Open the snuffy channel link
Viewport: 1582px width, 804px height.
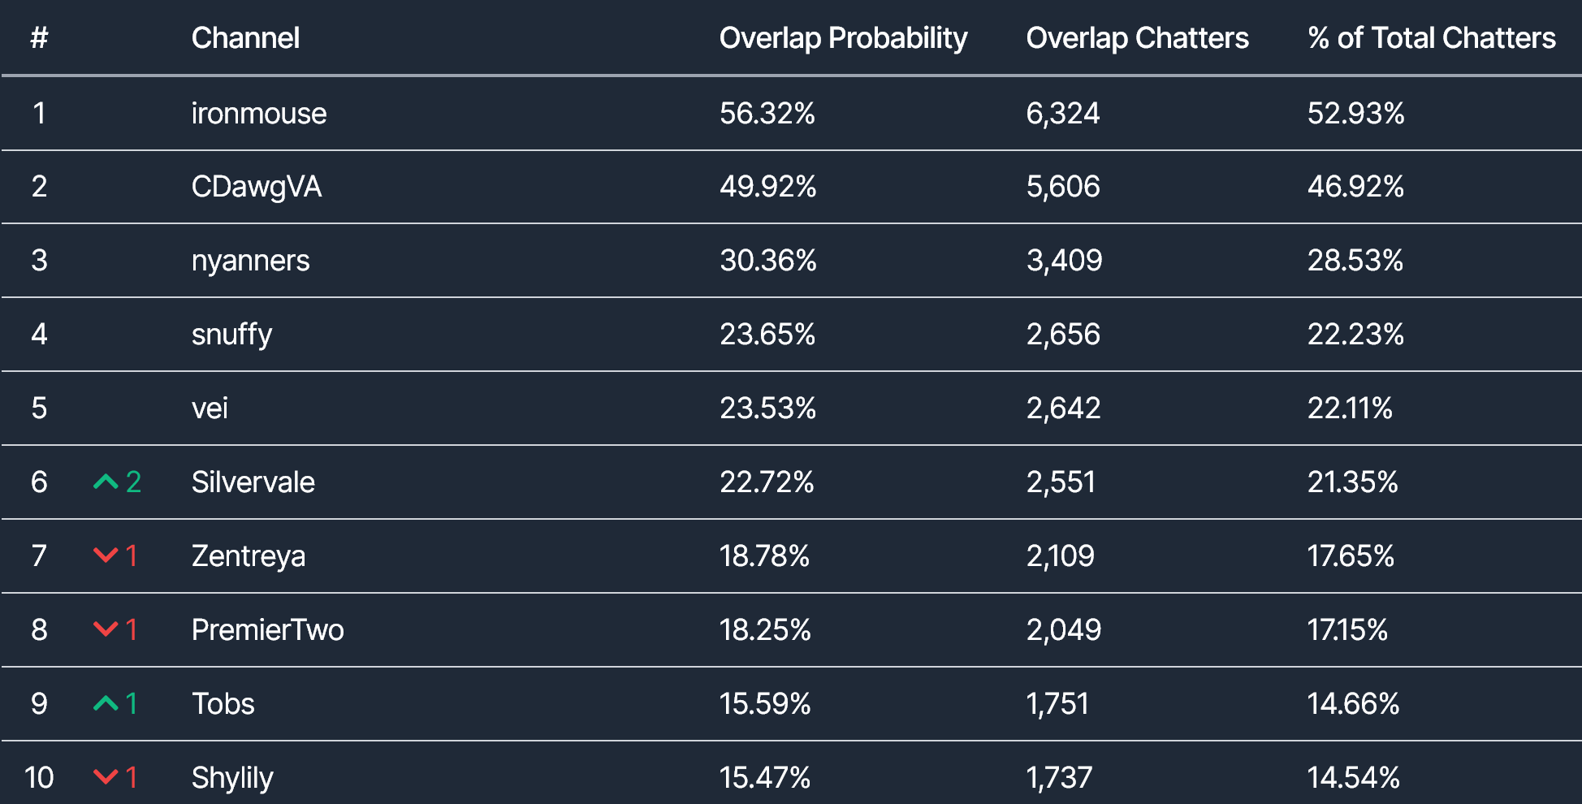tap(231, 335)
